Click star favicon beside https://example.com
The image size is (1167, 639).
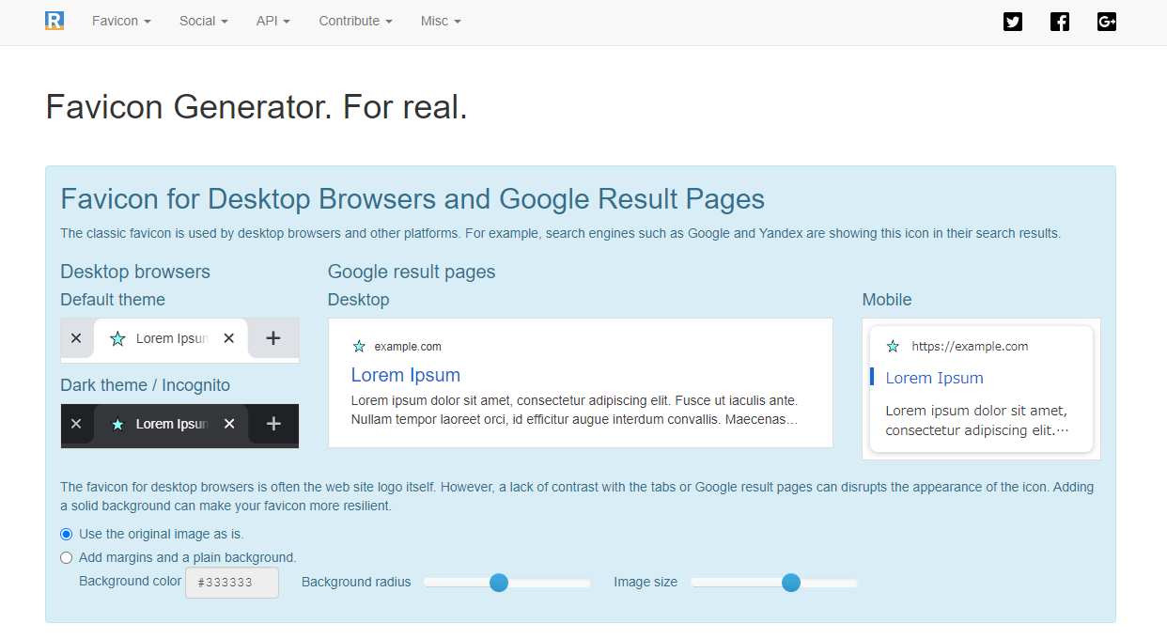[893, 347]
